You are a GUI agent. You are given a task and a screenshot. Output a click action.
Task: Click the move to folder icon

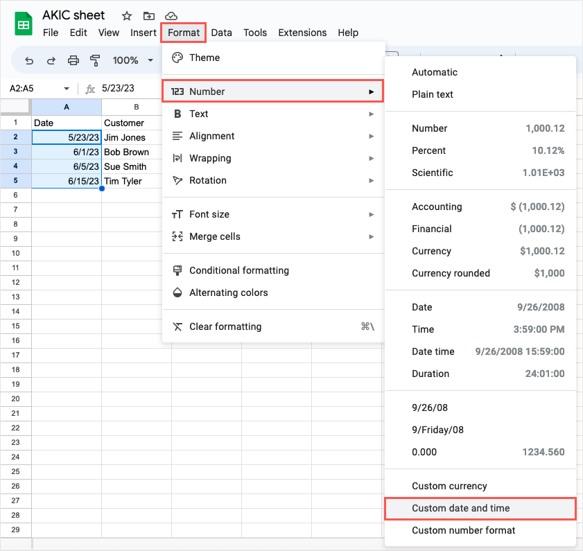pyautogui.click(x=149, y=16)
